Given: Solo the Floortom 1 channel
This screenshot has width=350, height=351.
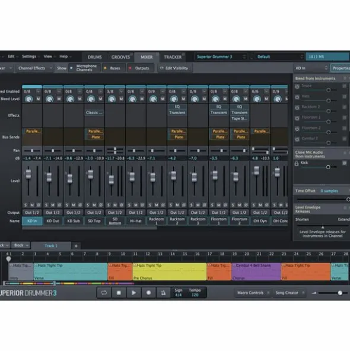Looking at the screenshot, I should 212,205.
